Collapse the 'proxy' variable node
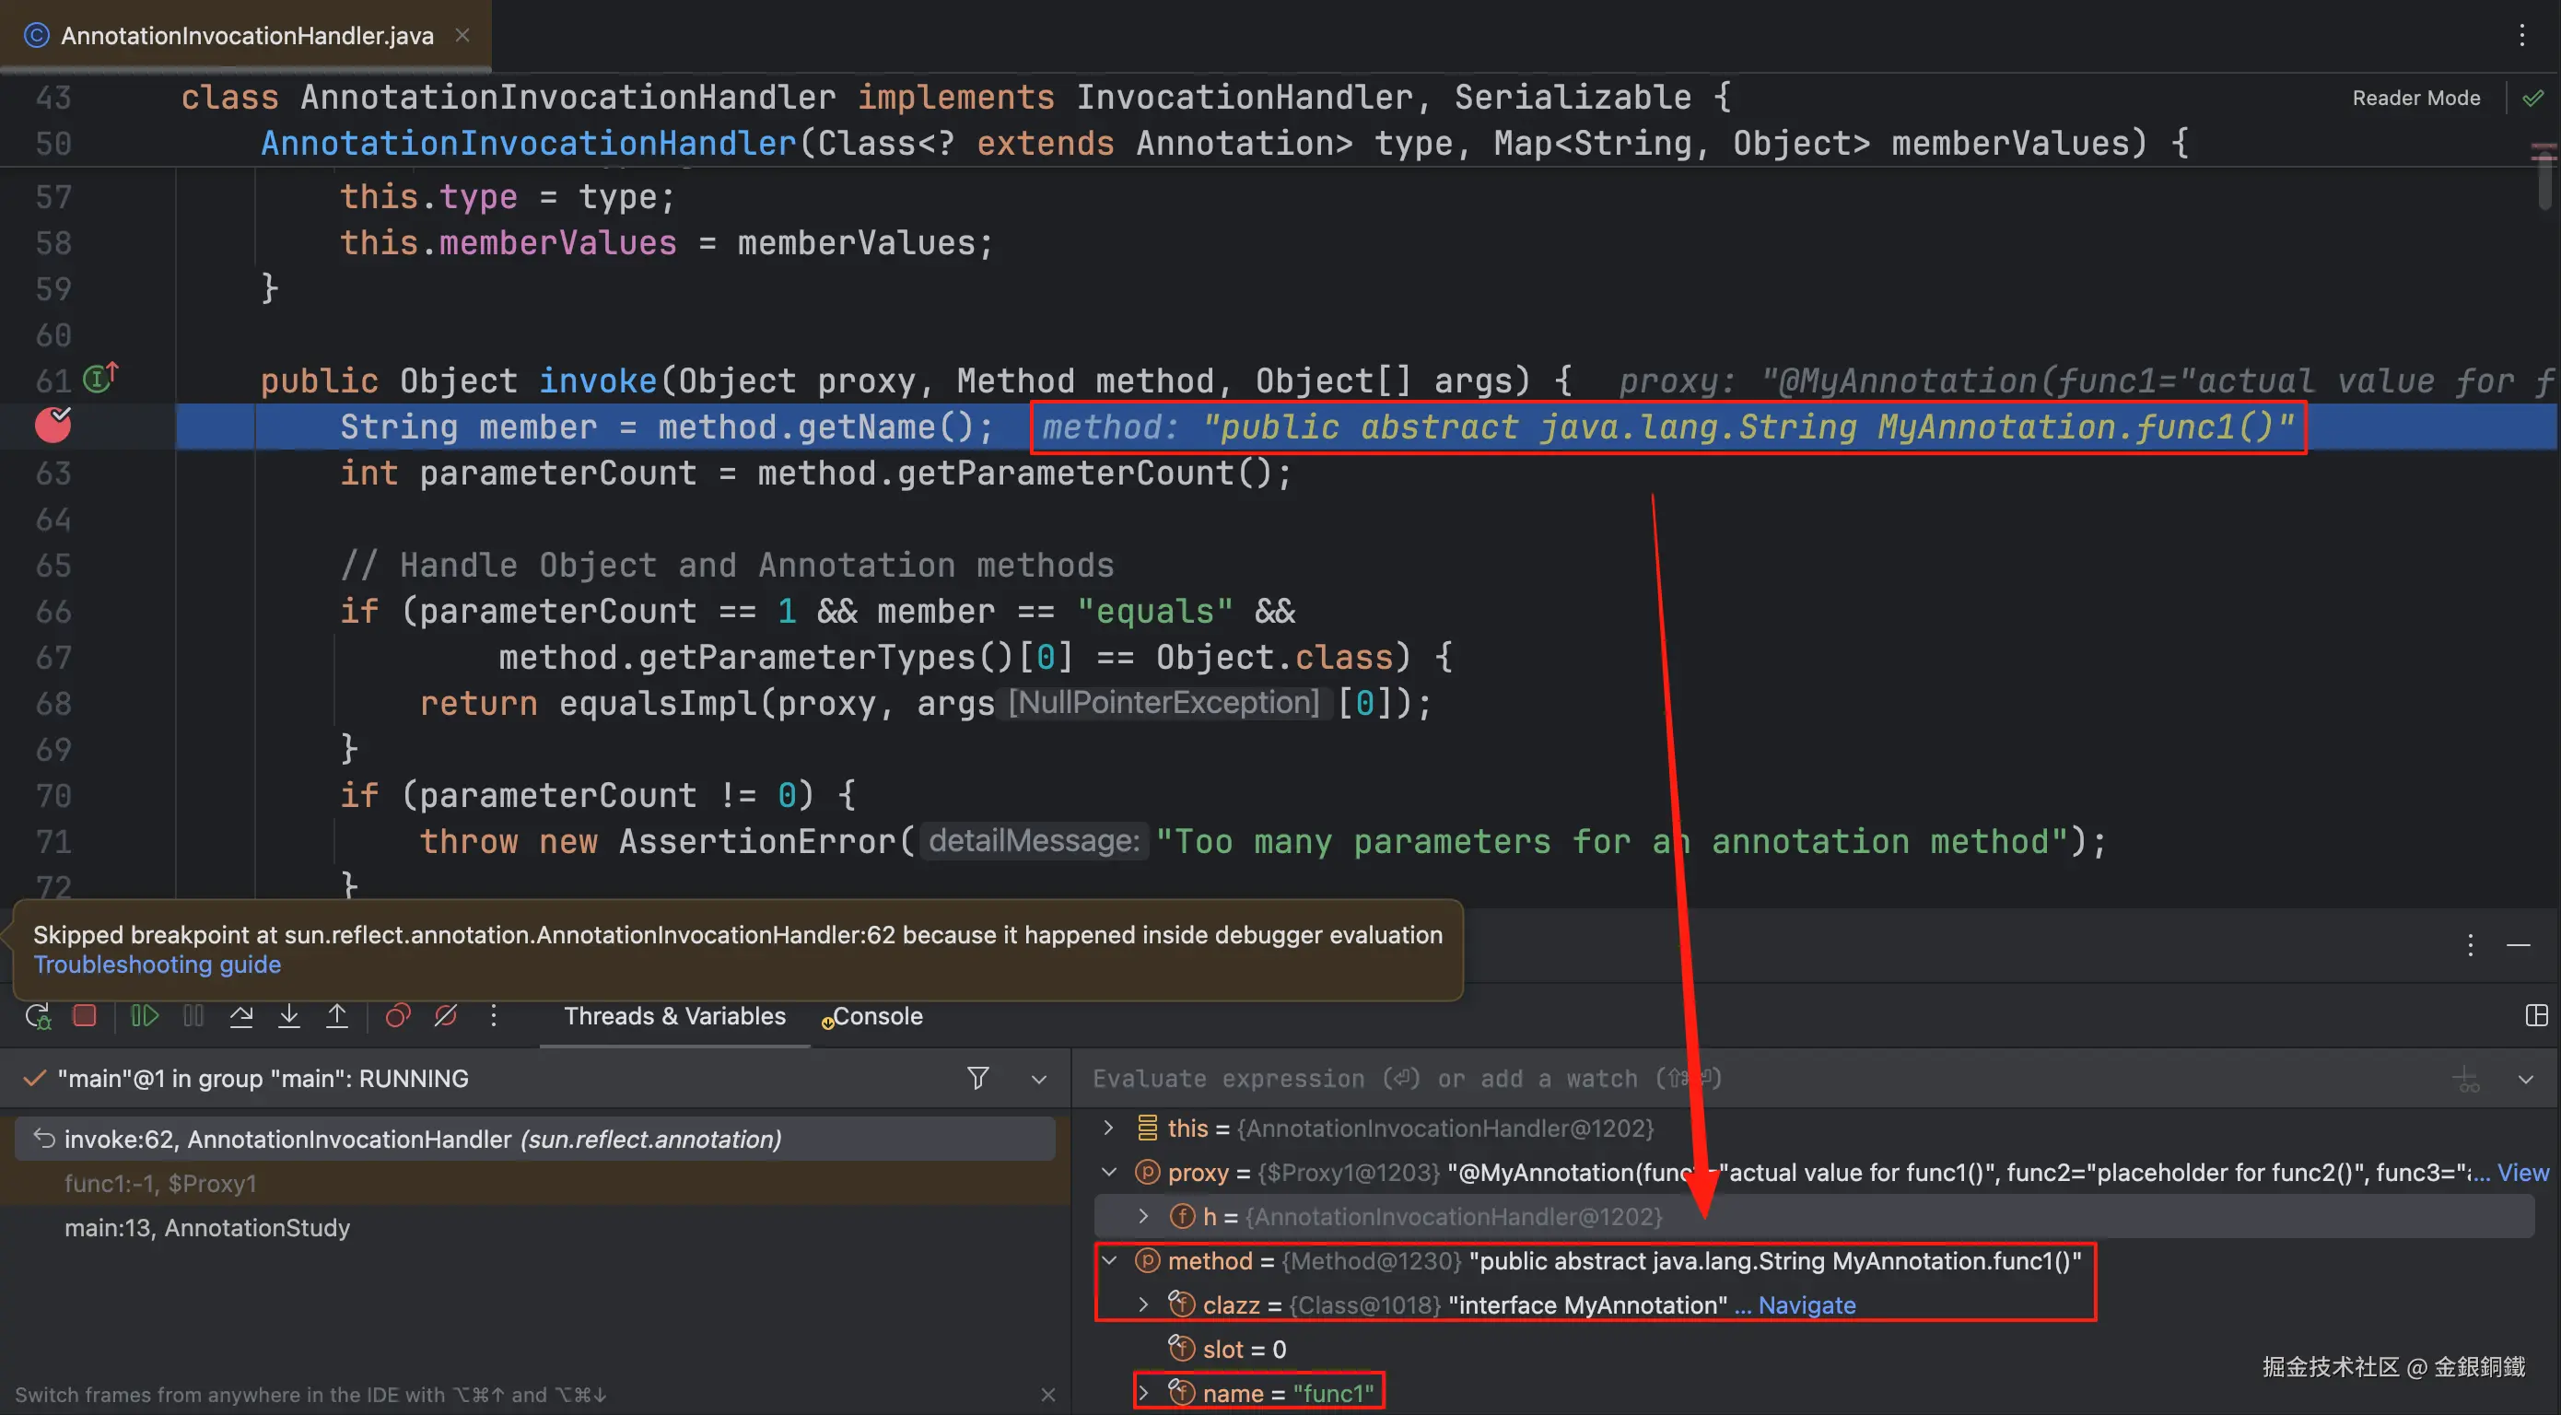This screenshot has height=1415, width=2561. point(1108,1173)
